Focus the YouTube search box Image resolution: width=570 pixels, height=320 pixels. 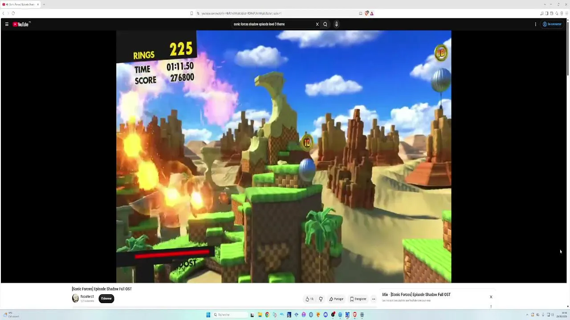tap(273, 24)
